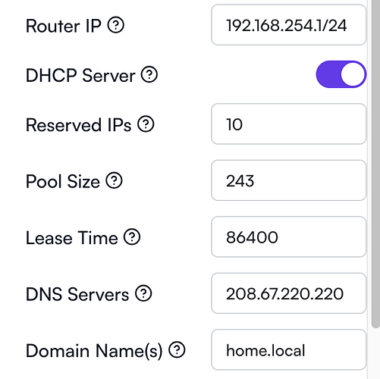Screen dimensions: 380x379
Task: Open the Lease Time help icon
Action: [x=132, y=237]
